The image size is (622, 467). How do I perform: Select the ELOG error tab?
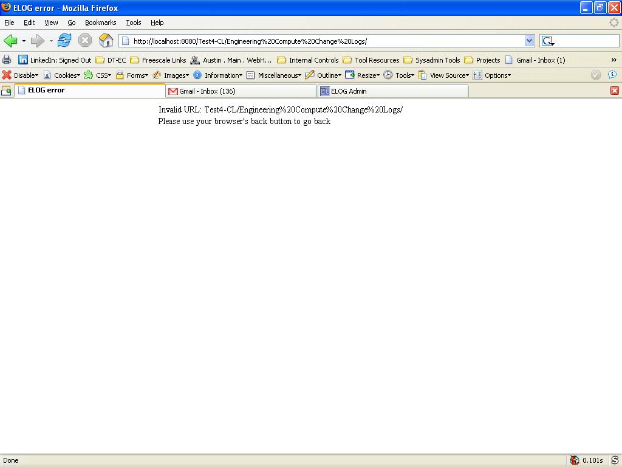tap(90, 91)
